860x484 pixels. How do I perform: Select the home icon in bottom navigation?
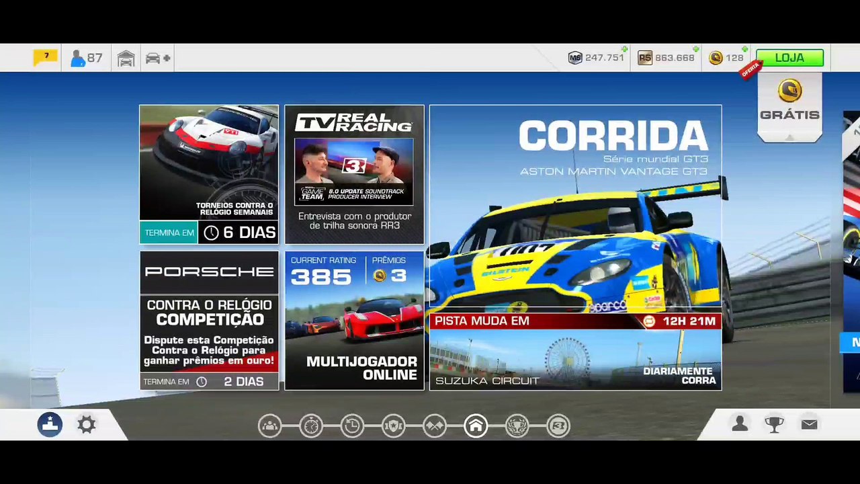tap(476, 426)
